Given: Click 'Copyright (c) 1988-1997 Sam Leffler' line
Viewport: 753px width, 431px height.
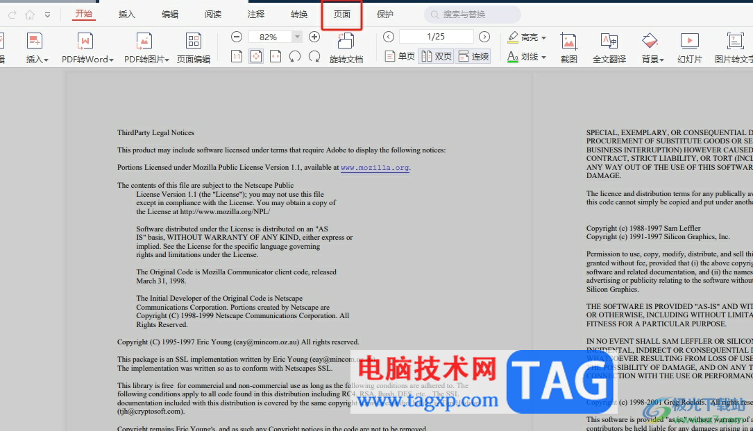Looking at the screenshot, I should [643, 228].
